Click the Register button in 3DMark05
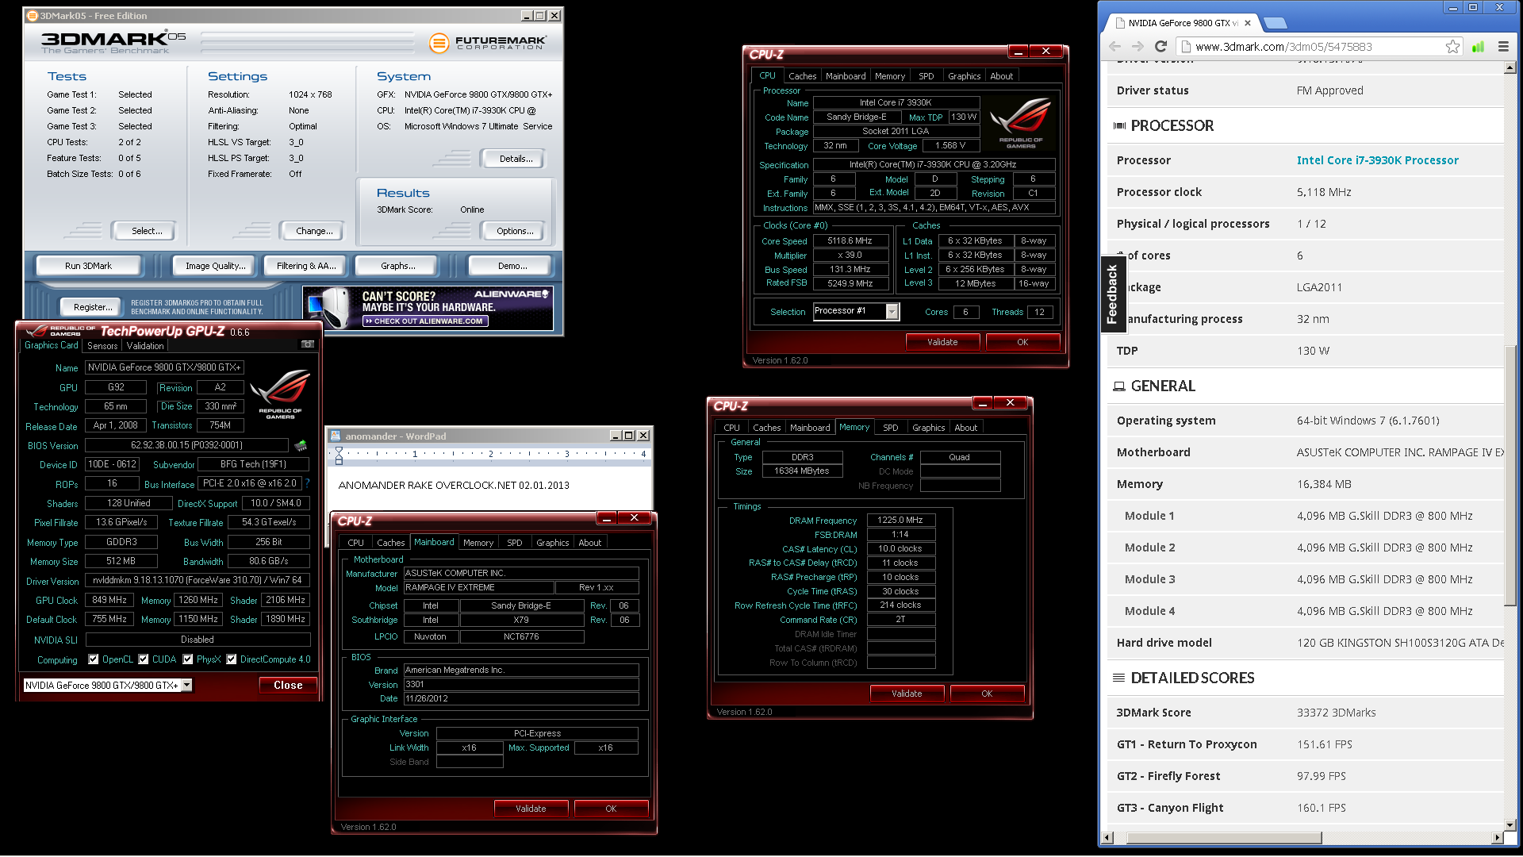 93,307
